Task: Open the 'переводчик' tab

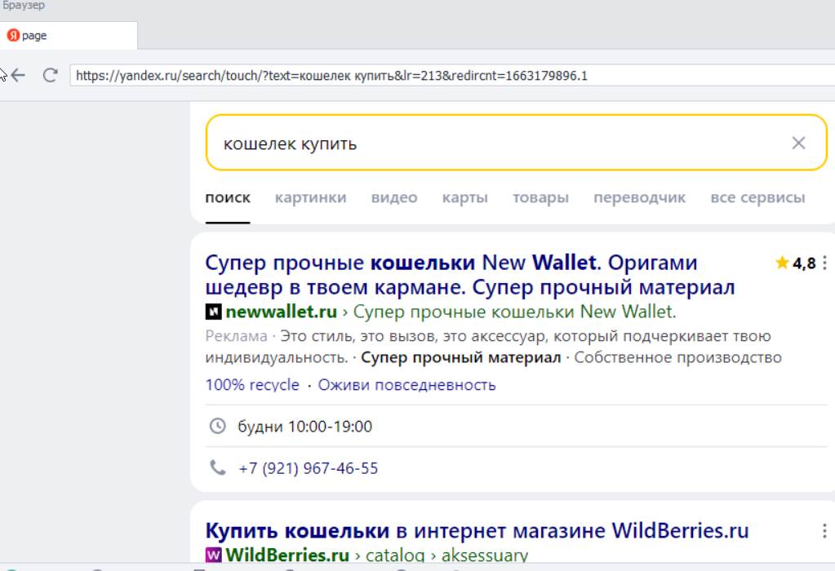Action: click(x=640, y=197)
